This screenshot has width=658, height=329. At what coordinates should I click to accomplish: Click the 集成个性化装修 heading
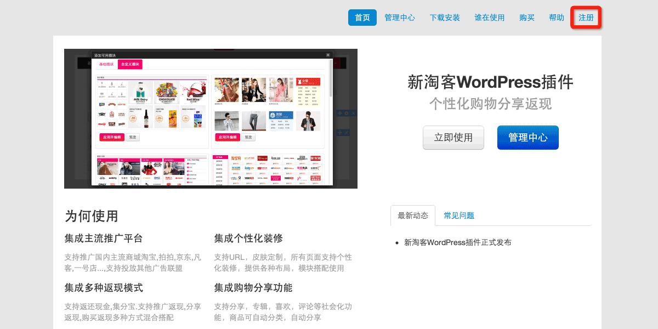248,239
